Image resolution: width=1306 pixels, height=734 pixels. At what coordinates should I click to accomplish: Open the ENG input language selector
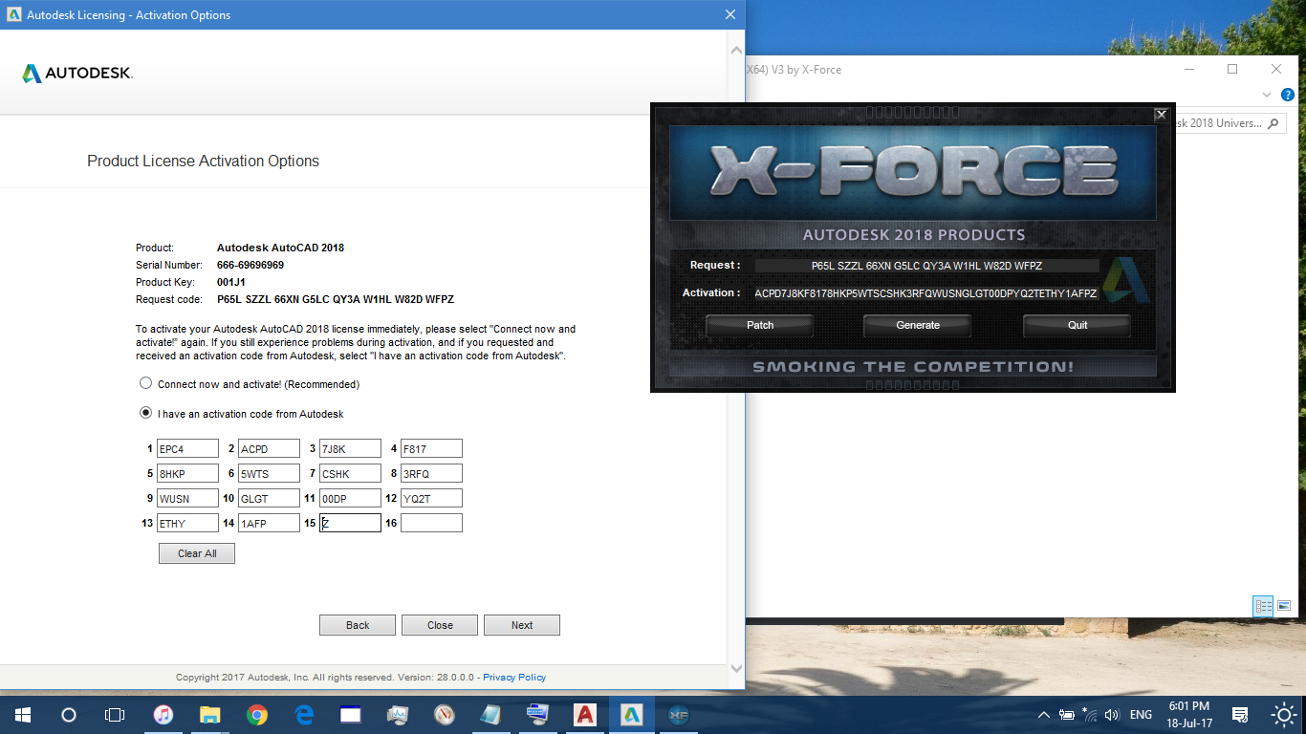click(x=1141, y=715)
